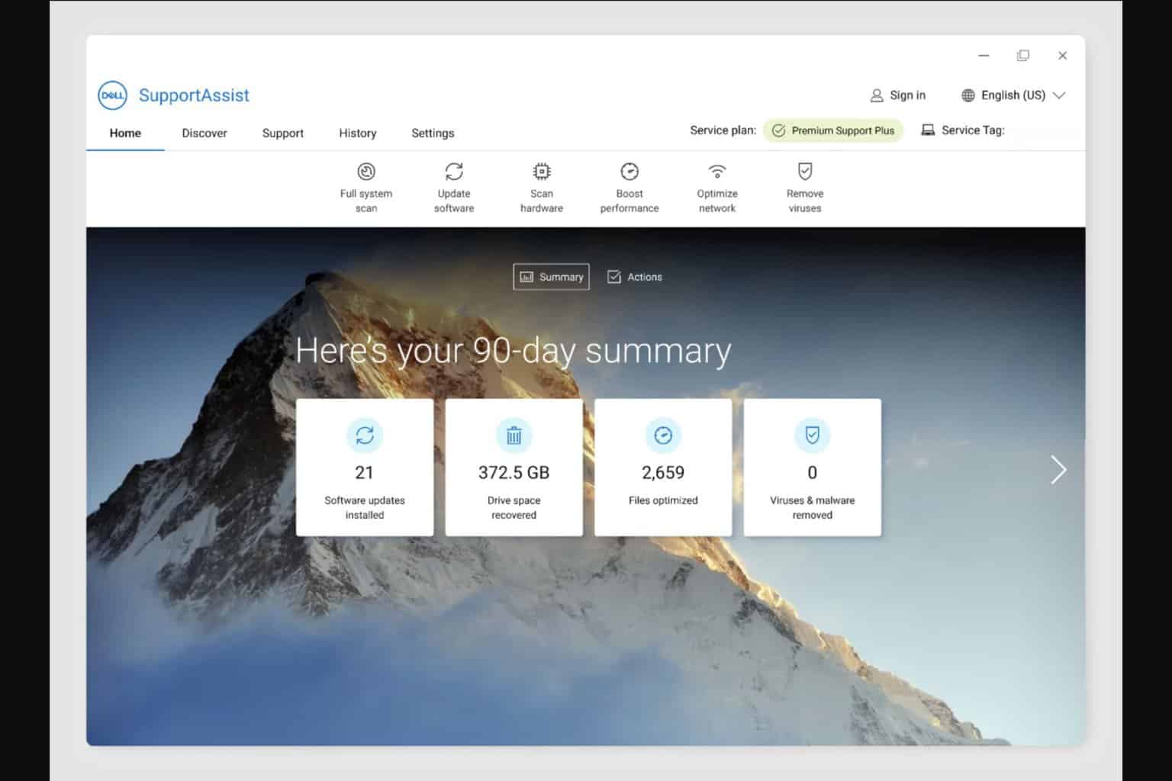
Task: Open the Home tab
Action: (125, 133)
